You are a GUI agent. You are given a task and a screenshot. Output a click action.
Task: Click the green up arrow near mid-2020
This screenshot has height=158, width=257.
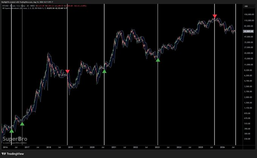(x=104, y=71)
